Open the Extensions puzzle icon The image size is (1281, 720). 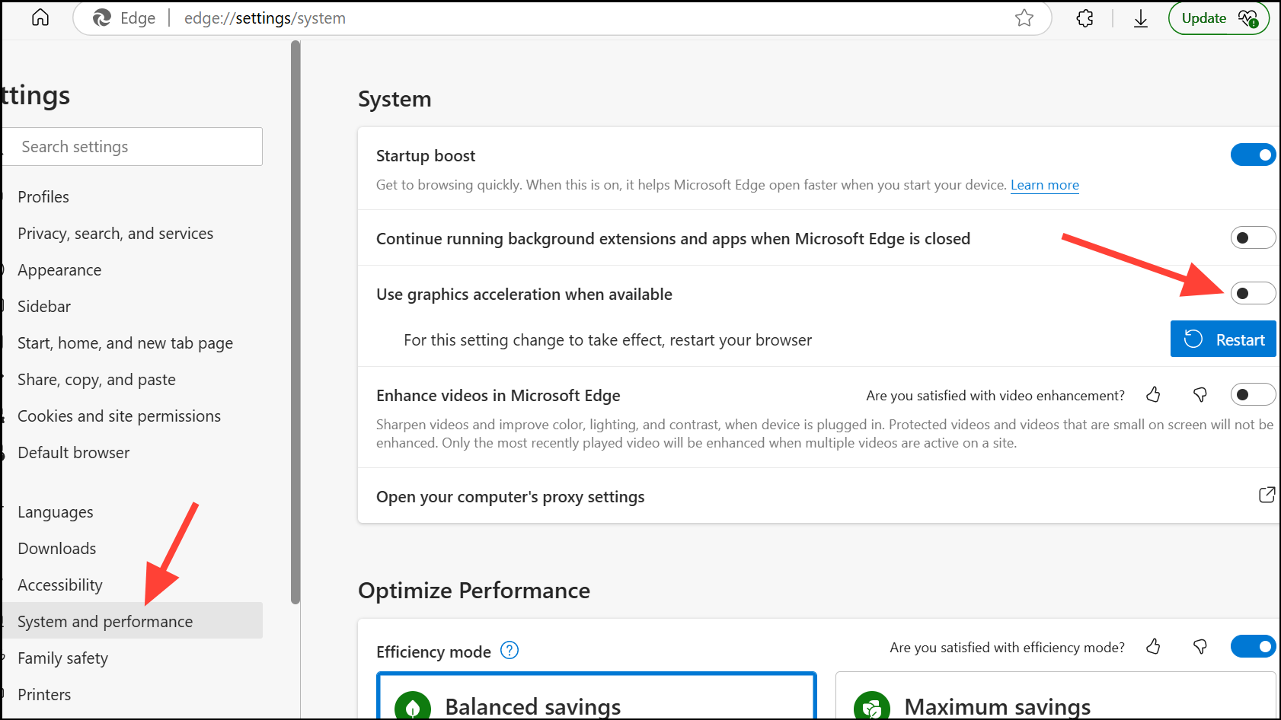[x=1085, y=18]
